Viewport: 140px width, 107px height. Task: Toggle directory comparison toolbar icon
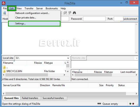point(65,13)
